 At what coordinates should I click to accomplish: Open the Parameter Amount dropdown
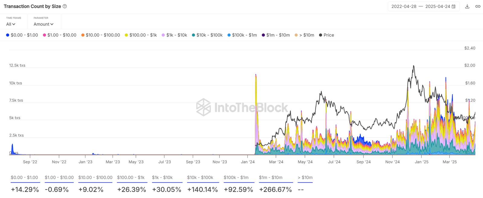43,24
